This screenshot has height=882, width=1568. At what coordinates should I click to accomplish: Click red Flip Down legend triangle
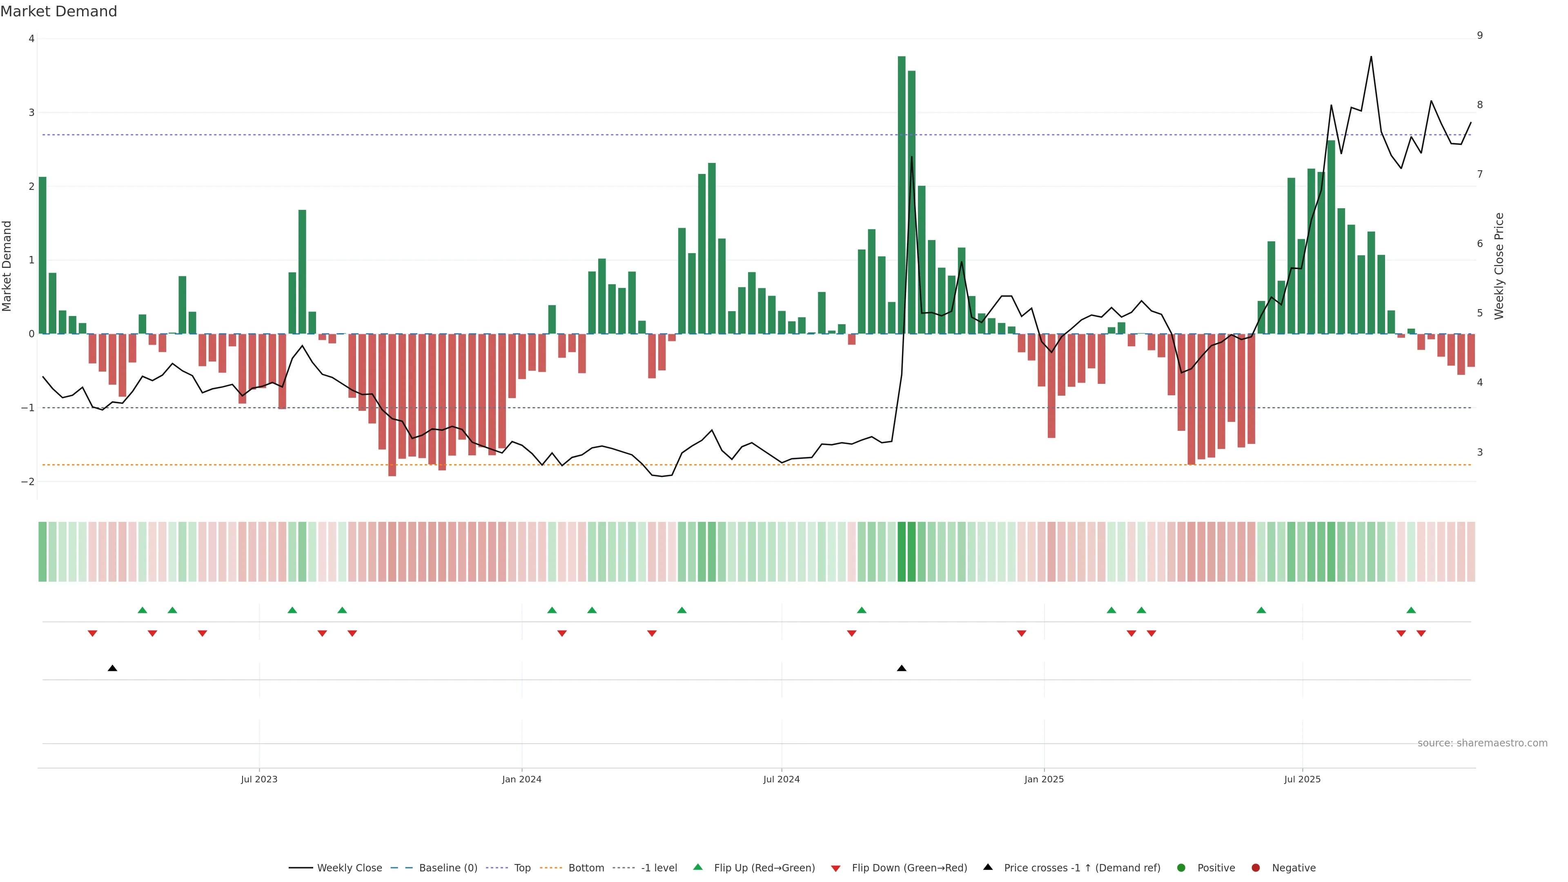(836, 869)
